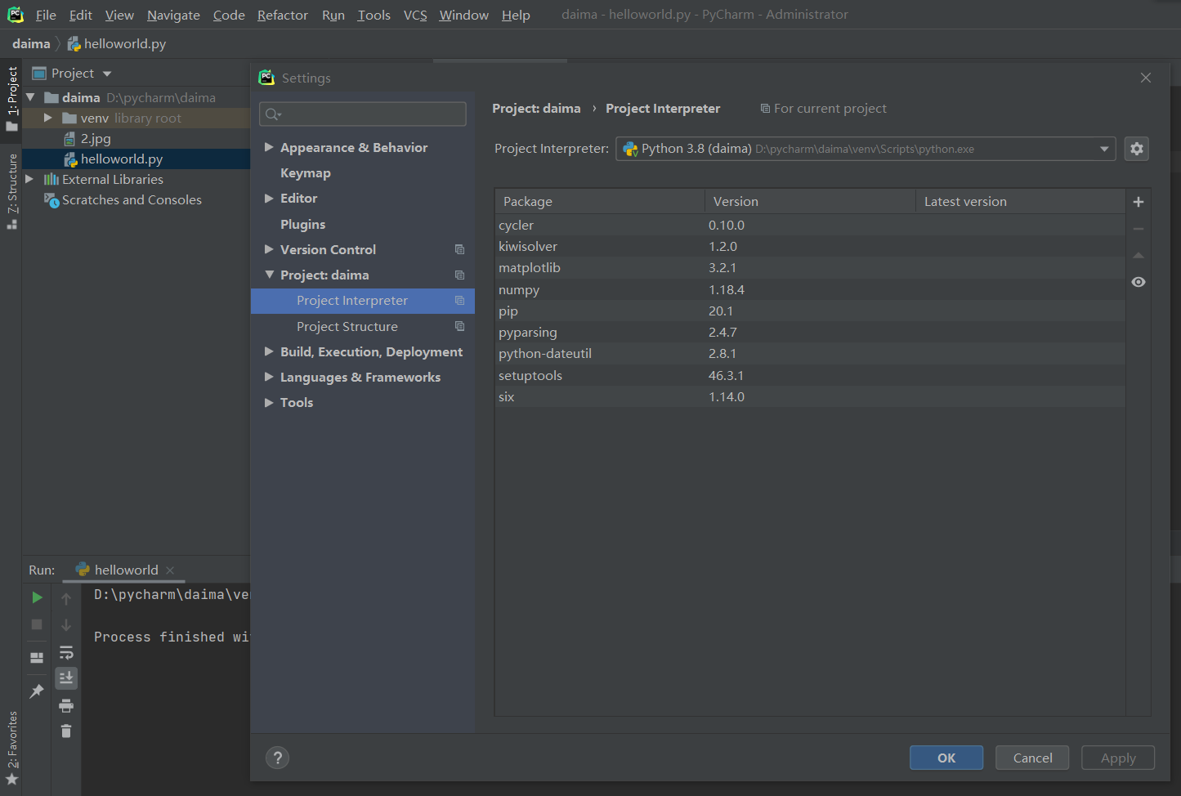Click the Cancel button
The image size is (1181, 796).
[x=1032, y=758]
